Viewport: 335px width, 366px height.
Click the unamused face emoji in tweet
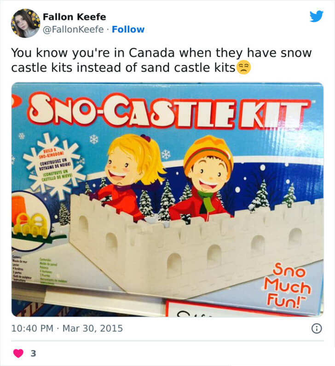(244, 68)
